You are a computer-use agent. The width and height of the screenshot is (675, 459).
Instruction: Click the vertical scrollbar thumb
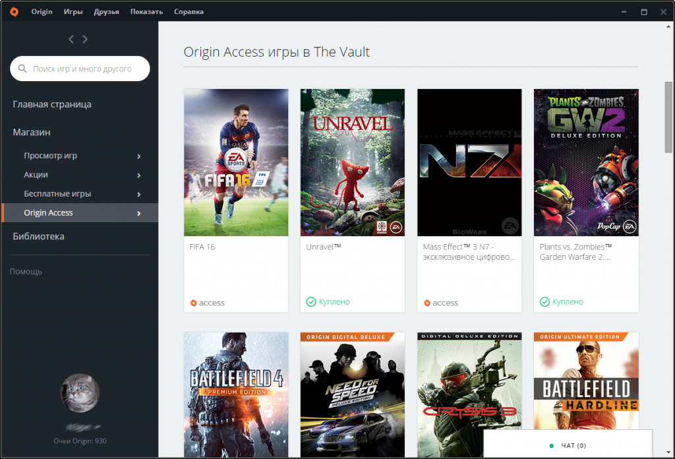coord(668,117)
